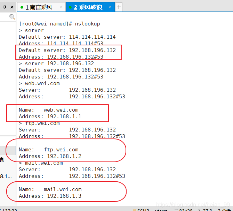Click the search magnifier icon

pyautogui.click(x=12, y=17)
